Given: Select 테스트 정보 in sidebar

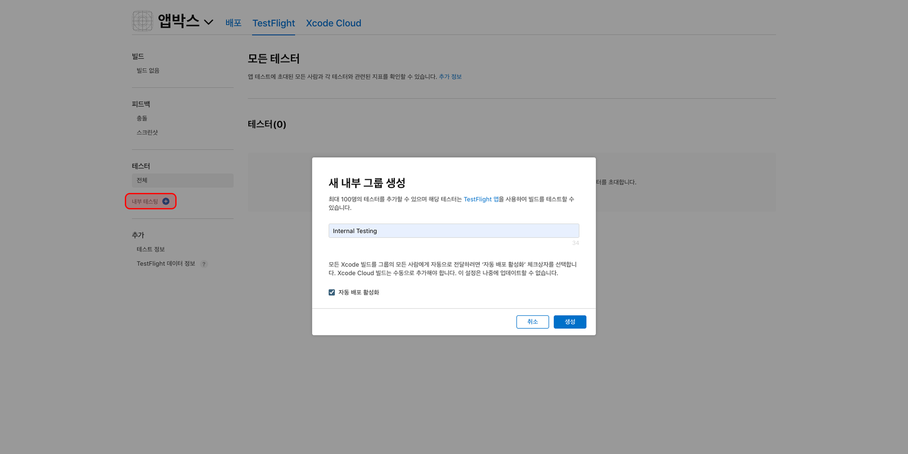Looking at the screenshot, I should (151, 249).
